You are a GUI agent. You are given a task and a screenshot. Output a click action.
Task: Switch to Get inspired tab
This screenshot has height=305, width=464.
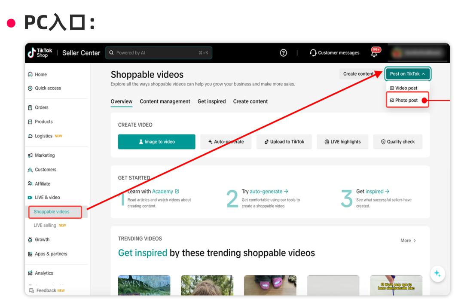[x=211, y=101]
